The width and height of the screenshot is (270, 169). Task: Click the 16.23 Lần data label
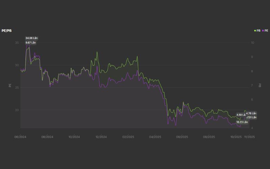(241, 122)
